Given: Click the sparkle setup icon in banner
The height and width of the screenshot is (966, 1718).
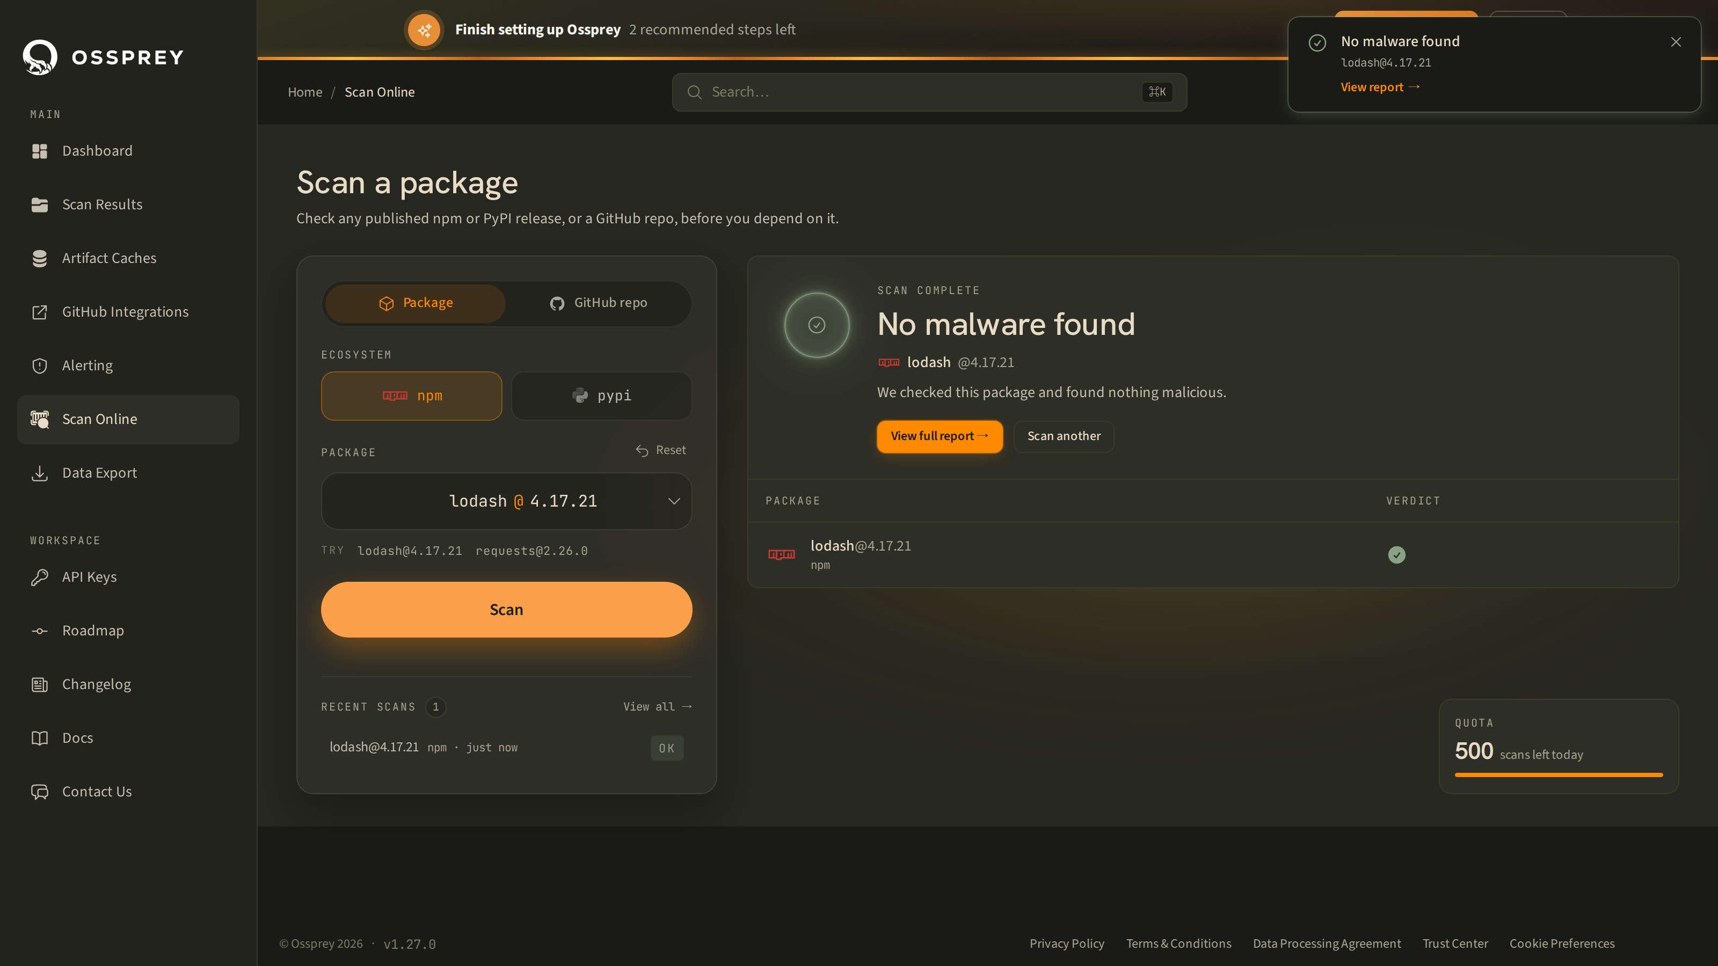Looking at the screenshot, I should pos(424,30).
